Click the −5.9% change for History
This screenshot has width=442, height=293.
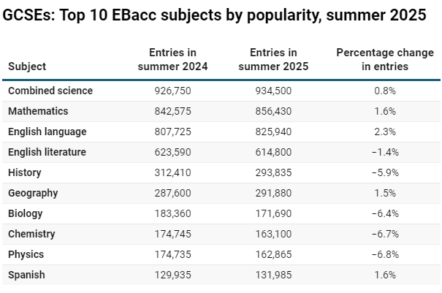(x=385, y=172)
